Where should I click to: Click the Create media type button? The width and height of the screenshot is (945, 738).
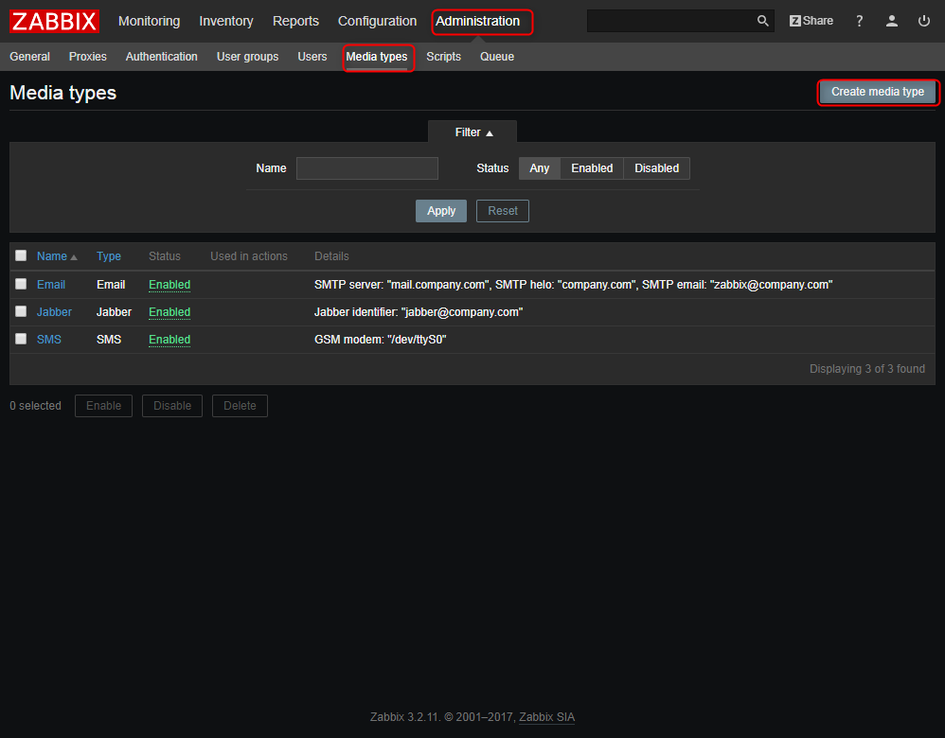pos(878,92)
